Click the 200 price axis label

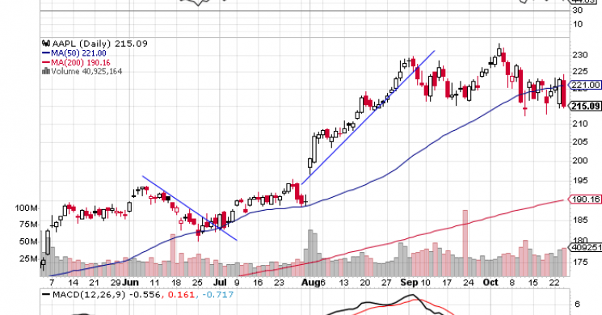coord(579,161)
